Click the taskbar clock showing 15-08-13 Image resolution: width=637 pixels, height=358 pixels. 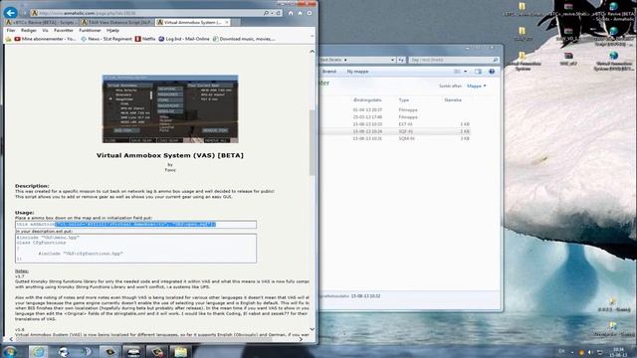[619, 352]
